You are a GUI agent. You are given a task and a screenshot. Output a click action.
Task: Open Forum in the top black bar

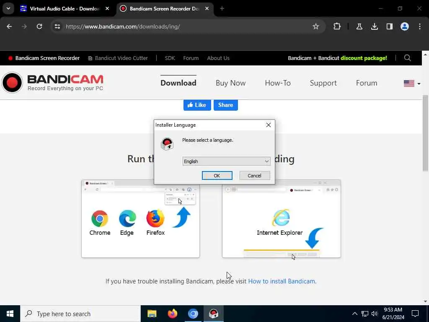coord(191,58)
